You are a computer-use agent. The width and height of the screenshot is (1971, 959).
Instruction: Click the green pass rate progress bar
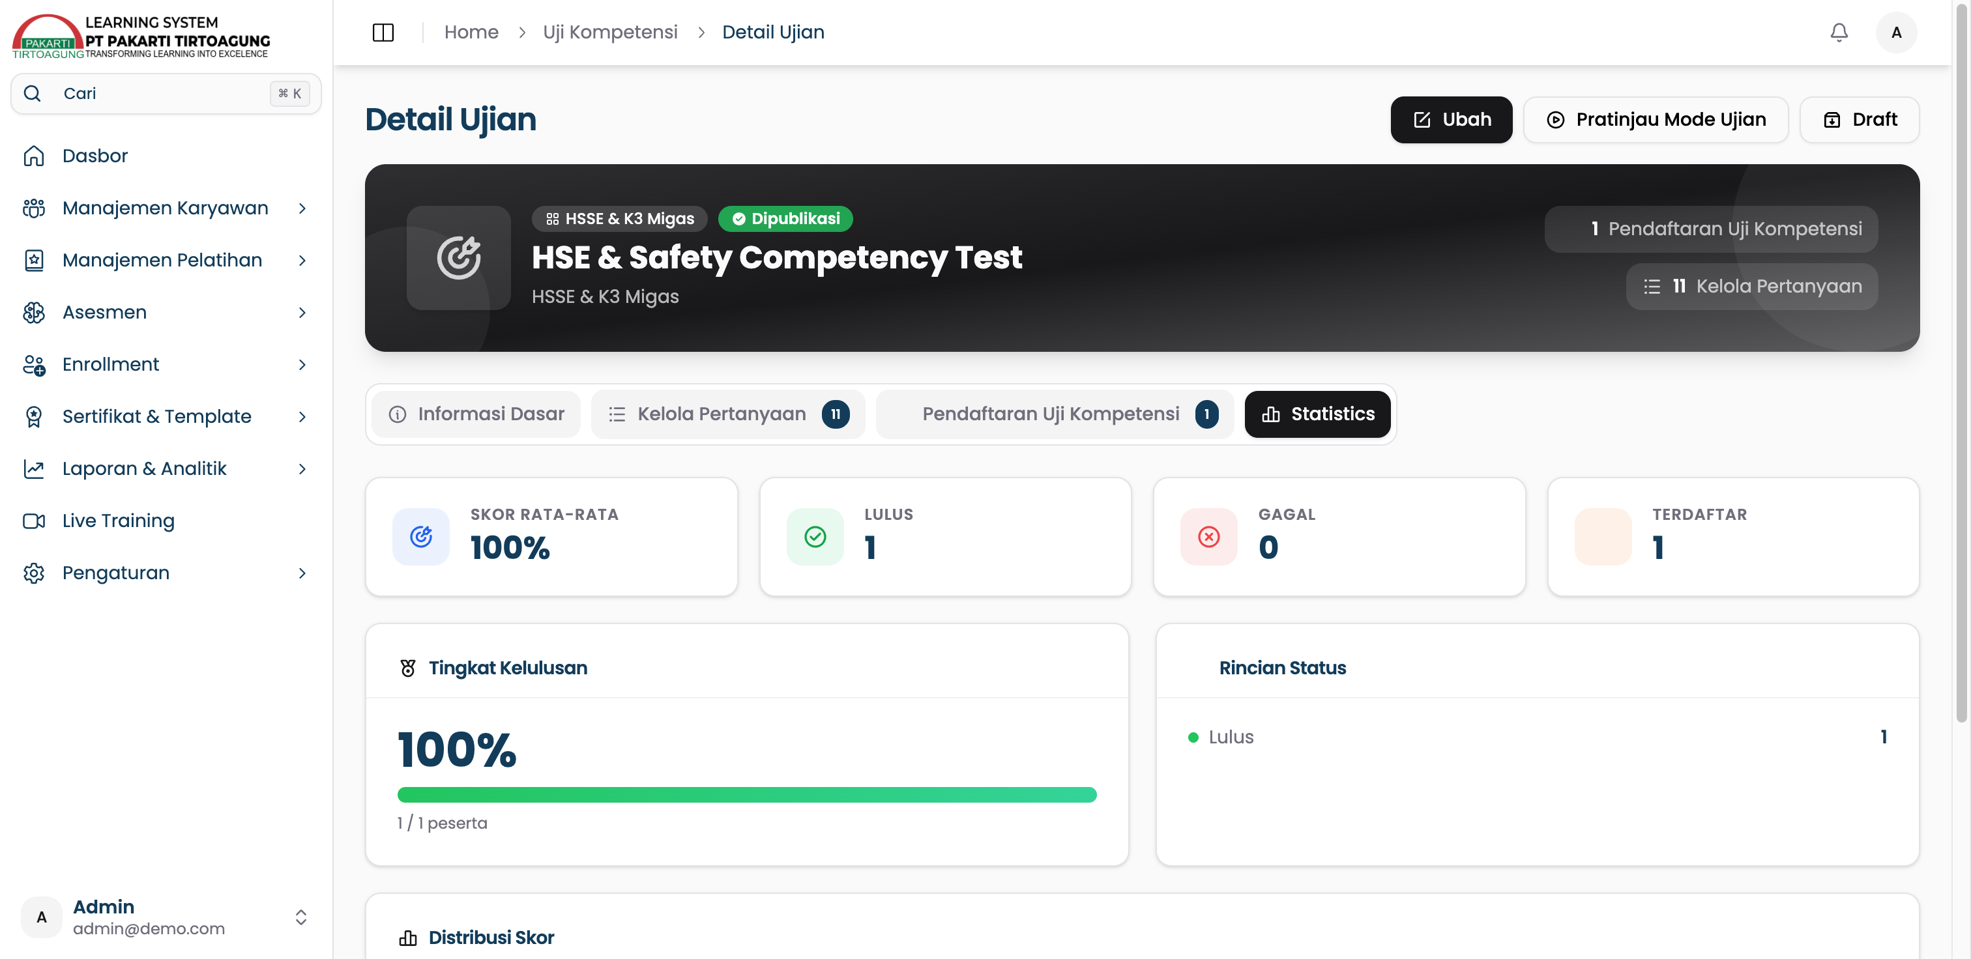[x=746, y=795]
